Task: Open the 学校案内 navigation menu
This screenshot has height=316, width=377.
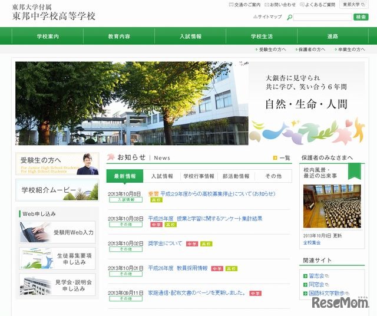Action: coord(48,36)
